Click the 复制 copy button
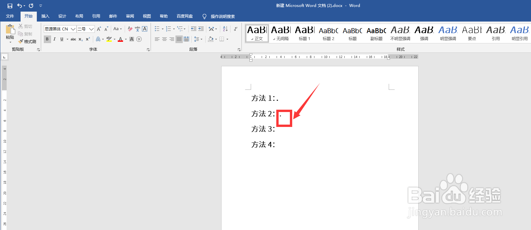531x230 pixels. [25, 34]
